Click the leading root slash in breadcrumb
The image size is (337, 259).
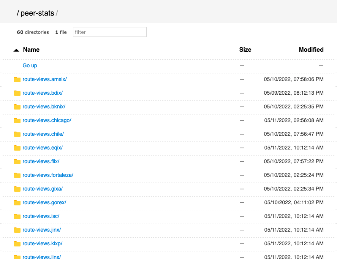click(x=18, y=13)
